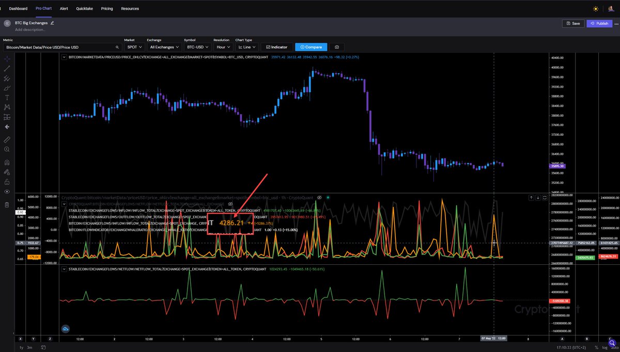
Task: Click the back arrow icon in the drawing toolbar
Action: click(x=7, y=126)
